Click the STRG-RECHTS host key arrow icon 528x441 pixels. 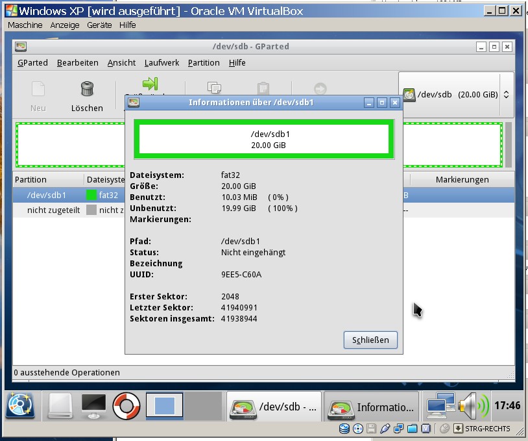point(458,429)
